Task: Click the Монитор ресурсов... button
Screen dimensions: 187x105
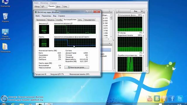Action: 77,67
